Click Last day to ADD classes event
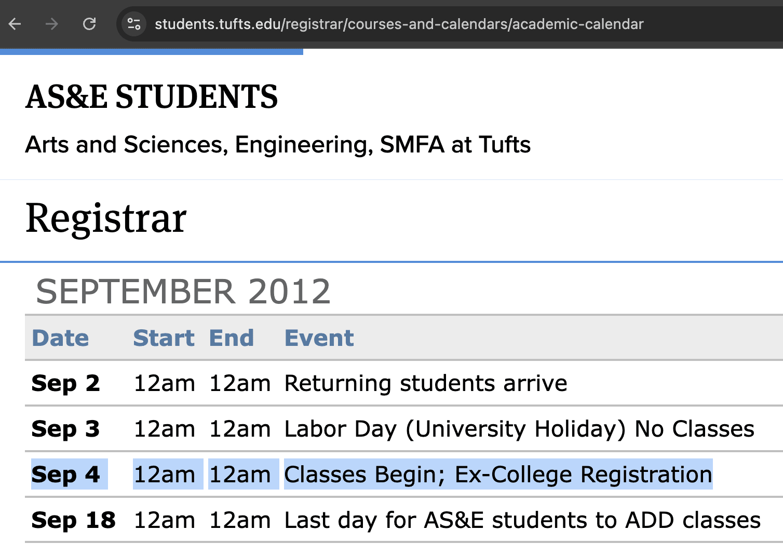 [522, 520]
